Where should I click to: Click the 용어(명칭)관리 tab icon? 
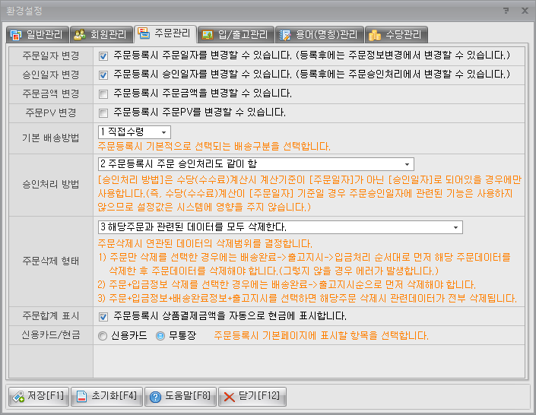(x=286, y=35)
